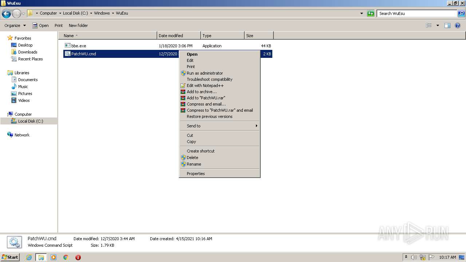Open Recent Places in Favorites

pyautogui.click(x=30, y=59)
